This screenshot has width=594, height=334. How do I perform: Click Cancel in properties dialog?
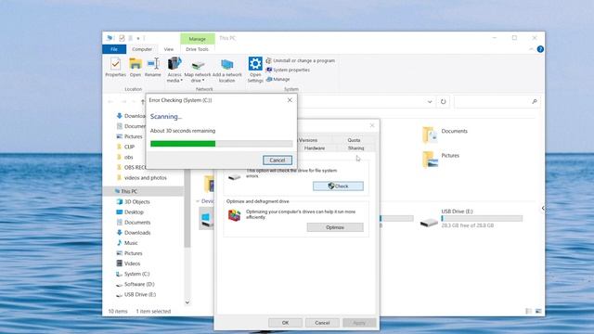[x=322, y=323]
